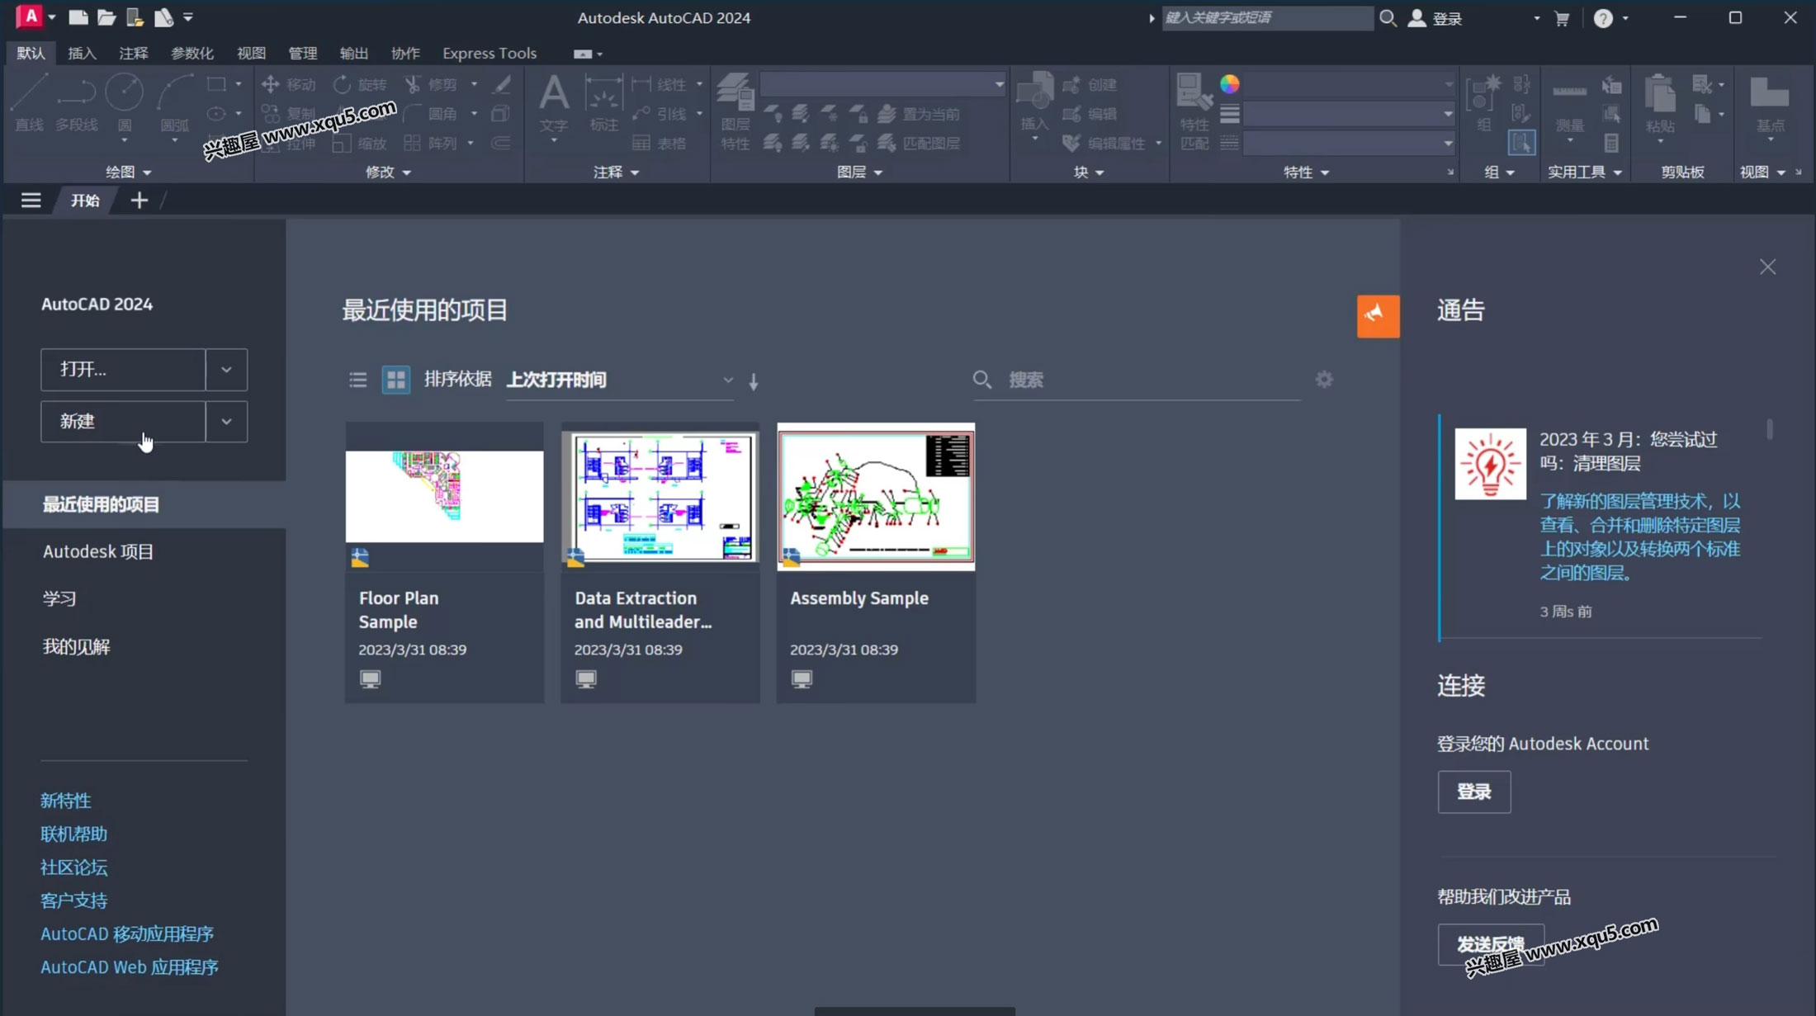Screen dimensions: 1816x1016
Task: Open the Assembly Sample thumbnail
Action: (x=876, y=497)
